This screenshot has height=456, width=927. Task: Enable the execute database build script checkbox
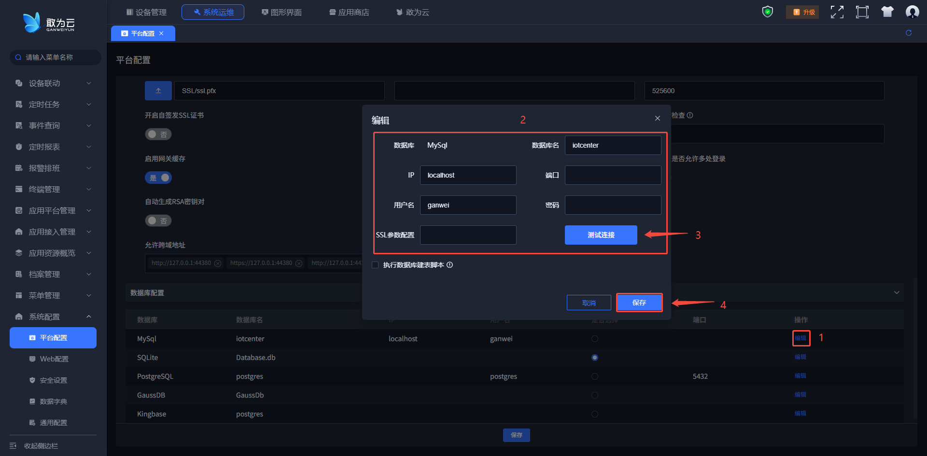375,265
